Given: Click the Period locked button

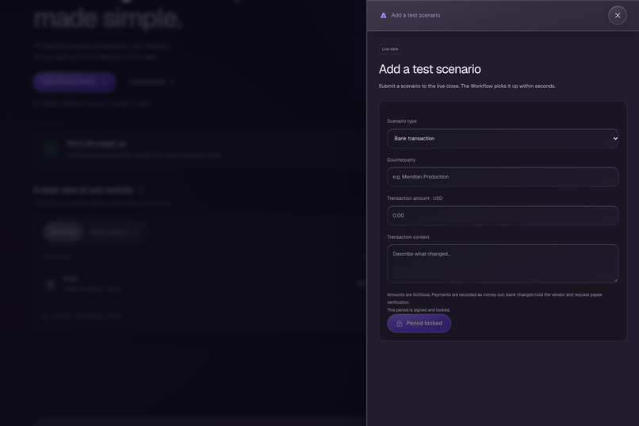Looking at the screenshot, I should (x=419, y=324).
